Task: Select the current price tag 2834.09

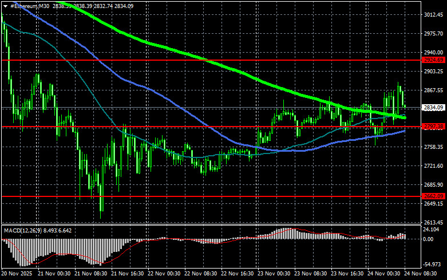Action: pyautogui.click(x=433, y=108)
